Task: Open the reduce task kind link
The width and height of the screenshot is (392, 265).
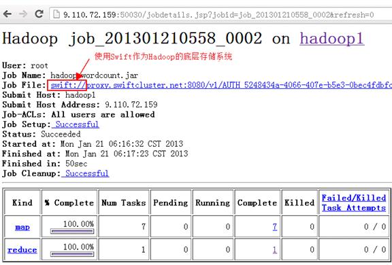Action: [22, 250]
